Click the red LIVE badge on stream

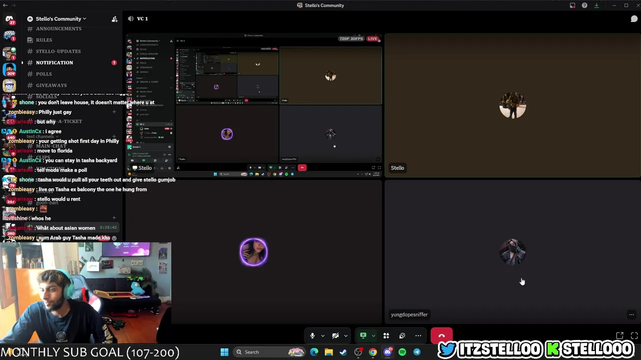point(372,38)
